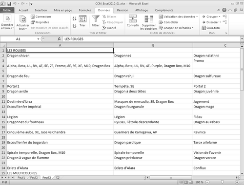Select cell containing Escouflenfer impérial
The image size is (244, 185).
(x=60, y=107)
